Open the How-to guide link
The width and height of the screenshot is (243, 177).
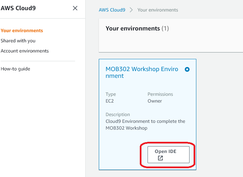point(15,69)
